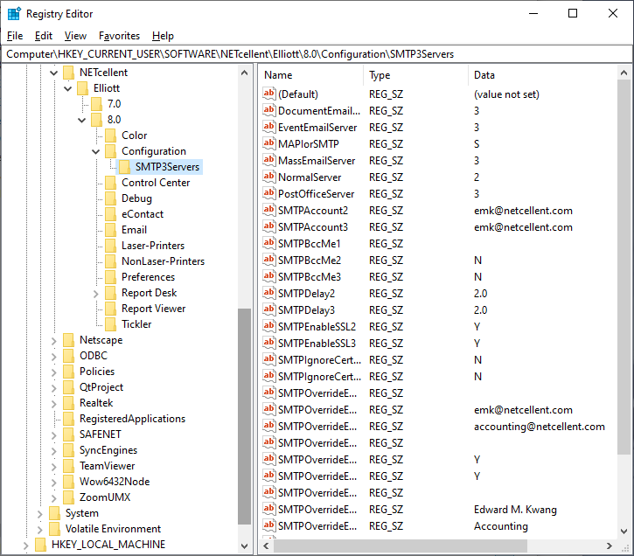Click the values pane horizontal scrollbar thumb

coord(401,546)
